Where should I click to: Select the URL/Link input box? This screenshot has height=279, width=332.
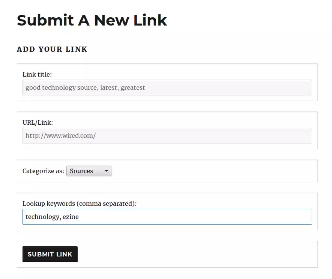[x=167, y=136]
